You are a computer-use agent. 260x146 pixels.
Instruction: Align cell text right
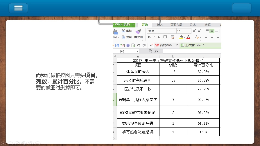tap(217, 37)
